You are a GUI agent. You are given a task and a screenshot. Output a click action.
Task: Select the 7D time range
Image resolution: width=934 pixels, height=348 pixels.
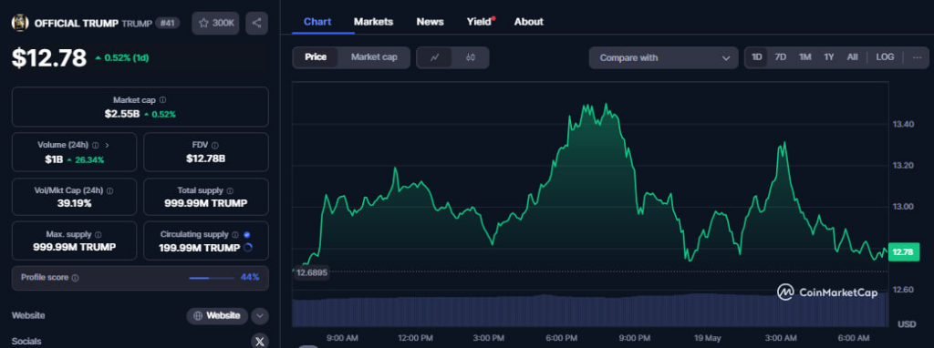click(781, 57)
